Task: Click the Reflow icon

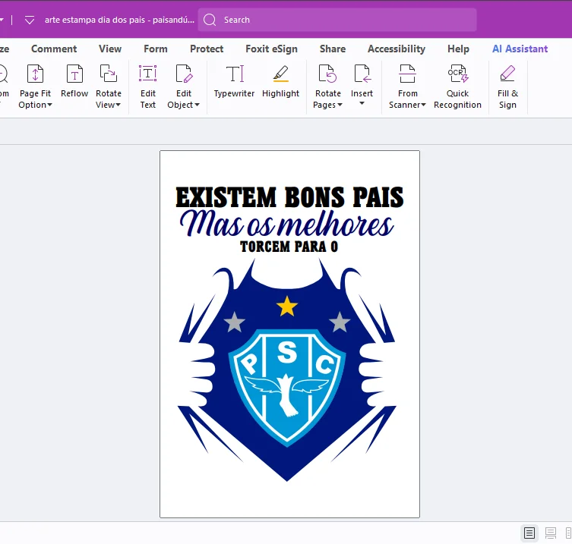Action: point(74,74)
